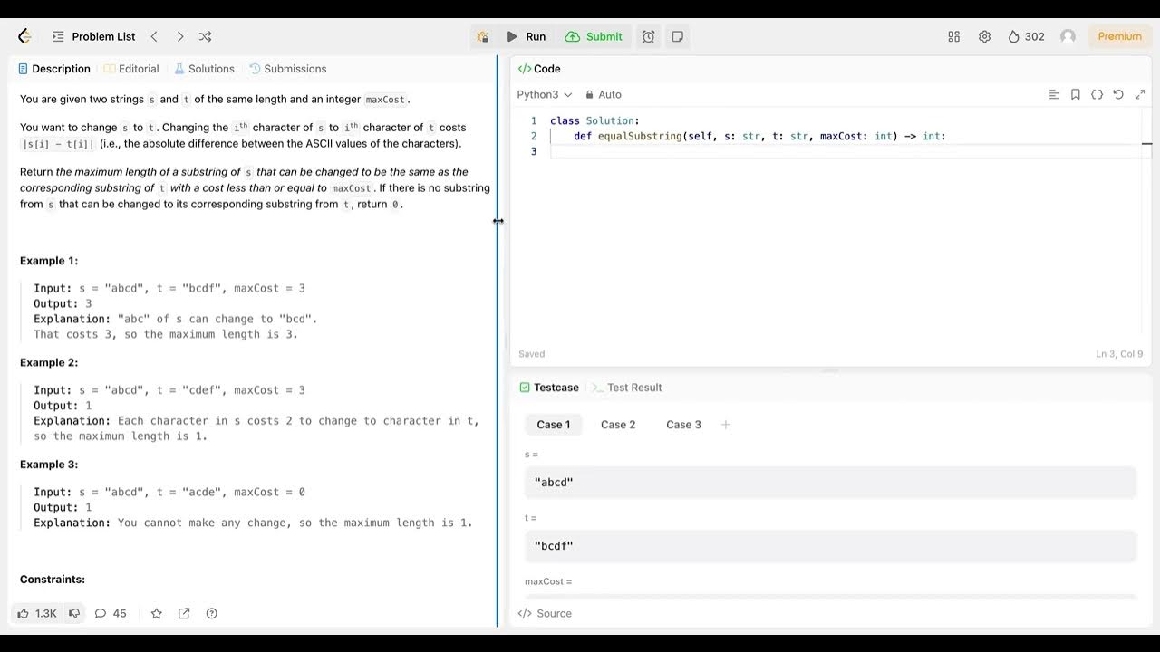This screenshot has height=652, width=1160.
Task: Open the Python3 language dropdown
Action: pos(545,94)
